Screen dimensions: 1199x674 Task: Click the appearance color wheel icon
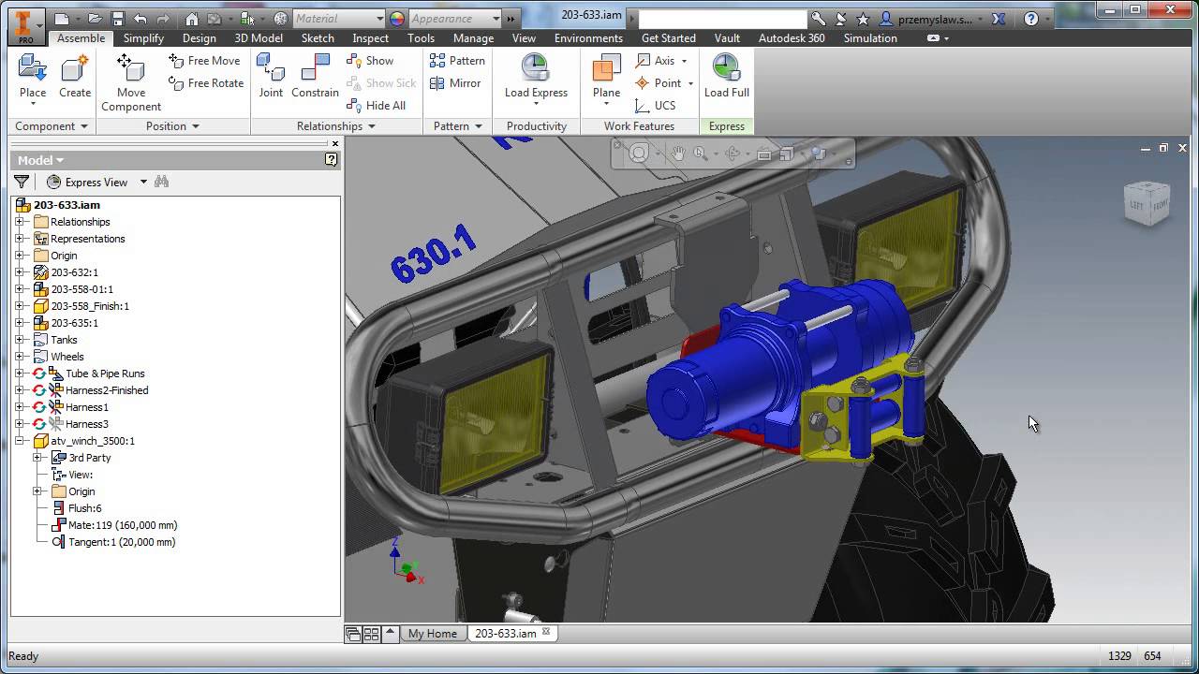(396, 19)
